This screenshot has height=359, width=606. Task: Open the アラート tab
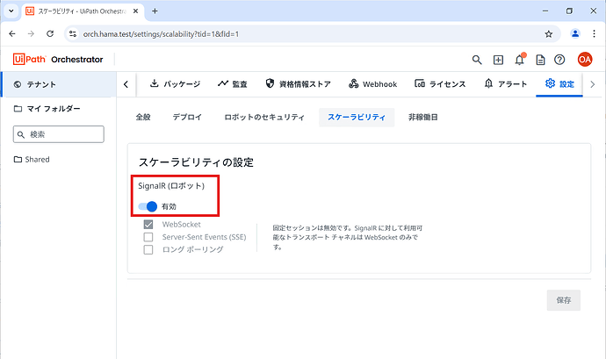(x=506, y=84)
